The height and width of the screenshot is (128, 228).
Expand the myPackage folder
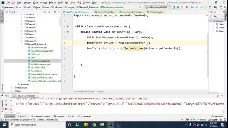pos(12,88)
